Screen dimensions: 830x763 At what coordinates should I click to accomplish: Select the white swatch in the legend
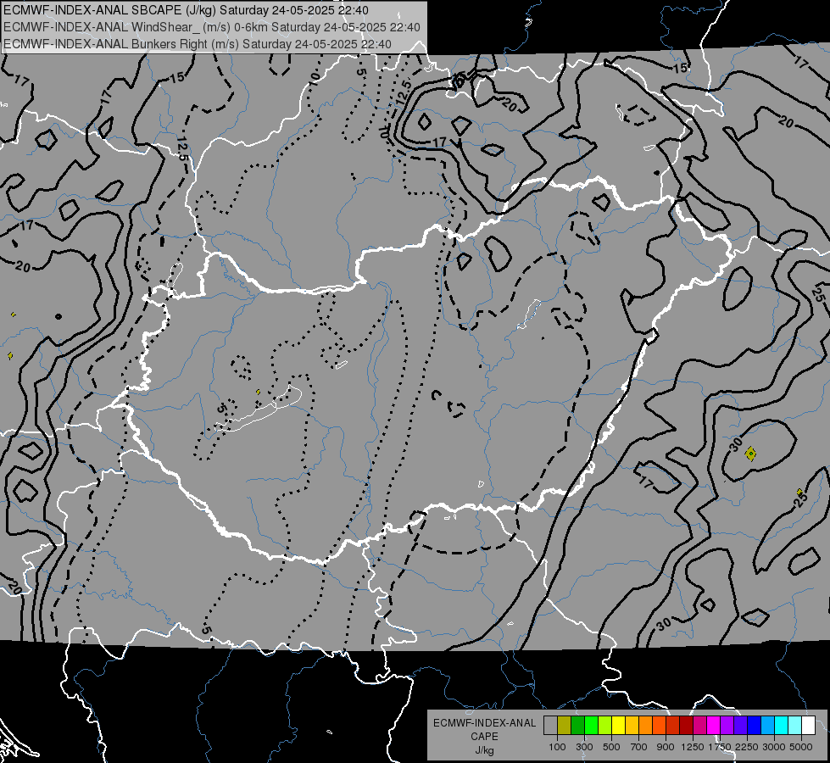click(810, 726)
